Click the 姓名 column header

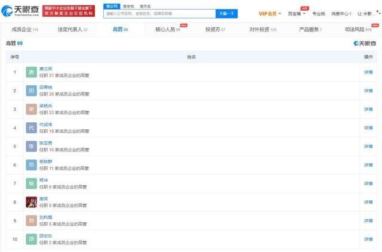point(191,57)
